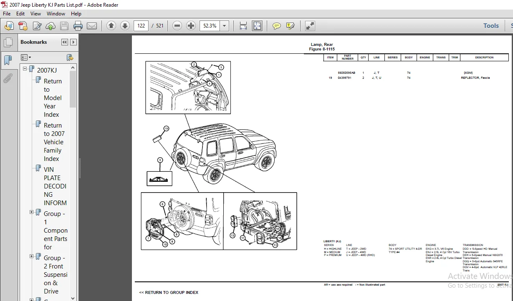Click the total page count 521

click(160, 26)
